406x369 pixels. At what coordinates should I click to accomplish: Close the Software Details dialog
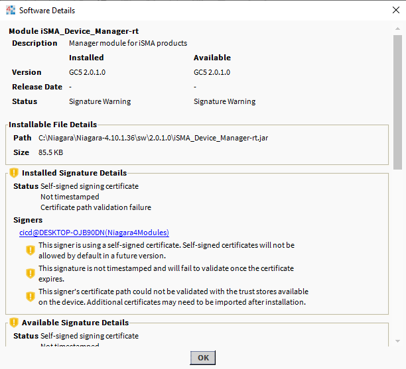(390, 11)
